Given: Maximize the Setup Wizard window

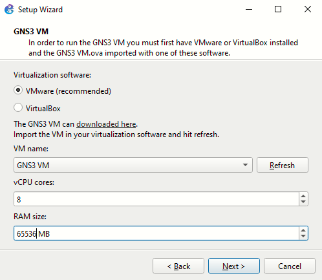Looking at the screenshot, I should [278, 10].
